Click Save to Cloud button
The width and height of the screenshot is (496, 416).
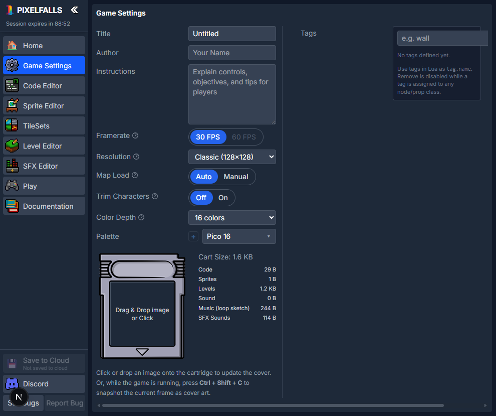pos(44,363)
